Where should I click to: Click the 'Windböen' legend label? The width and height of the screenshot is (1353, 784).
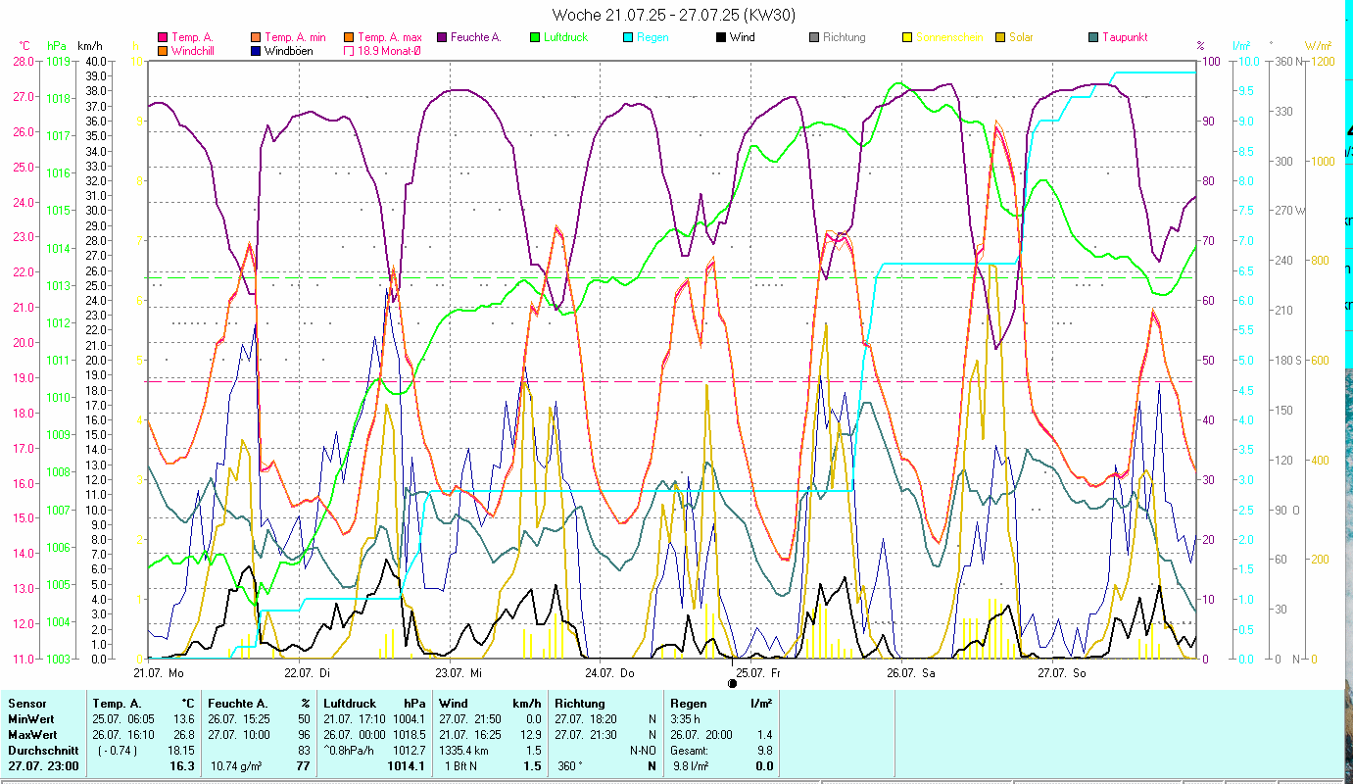pyautogui.click(x=289, y=51)
